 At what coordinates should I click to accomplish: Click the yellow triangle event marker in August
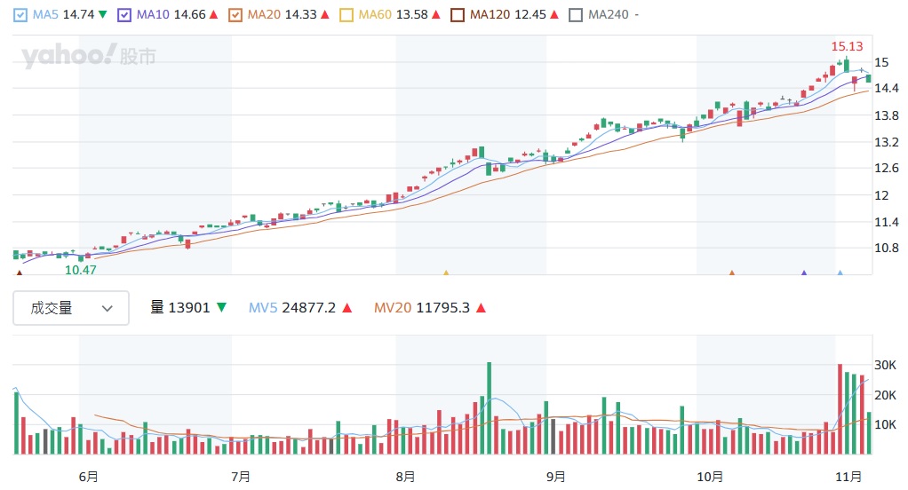pos(446,273)
